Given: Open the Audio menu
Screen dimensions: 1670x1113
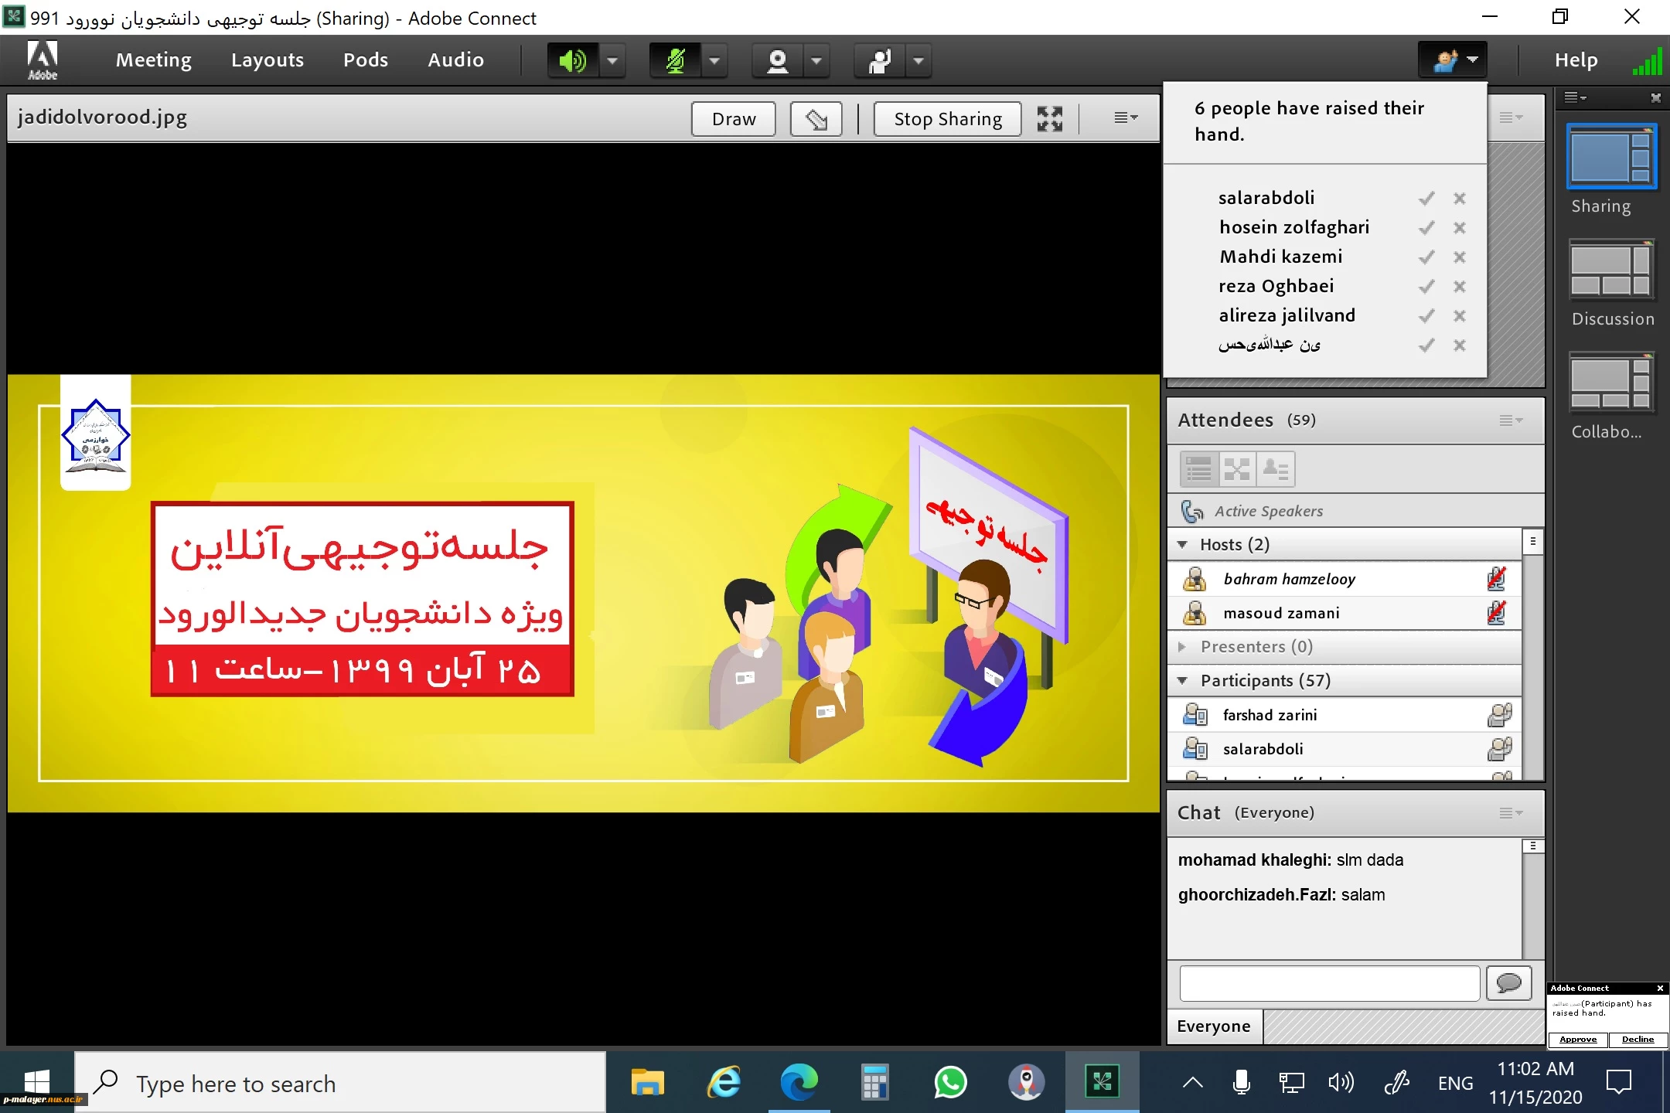Looking at the screenshot, I should [456, 60].
